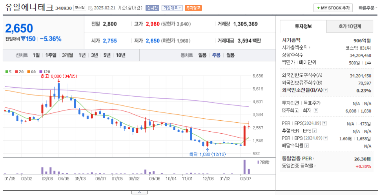This screenshot has width=379, height=195.
Task: Click the change rate -5.36%
Action: coord(51,39)
